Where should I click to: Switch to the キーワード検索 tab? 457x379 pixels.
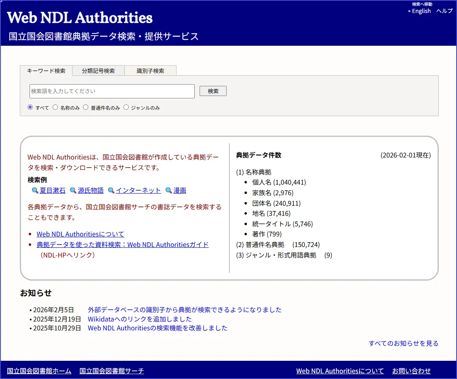click(x=46, y=71)
